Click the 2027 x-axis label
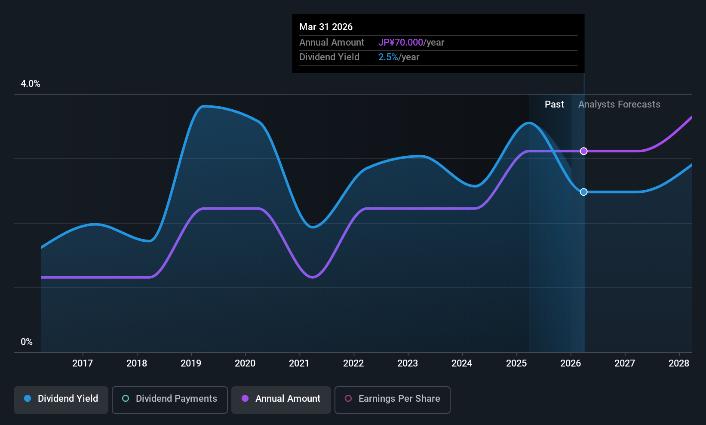This screenshot has height=425, width=706. click(x=625, y=363)
